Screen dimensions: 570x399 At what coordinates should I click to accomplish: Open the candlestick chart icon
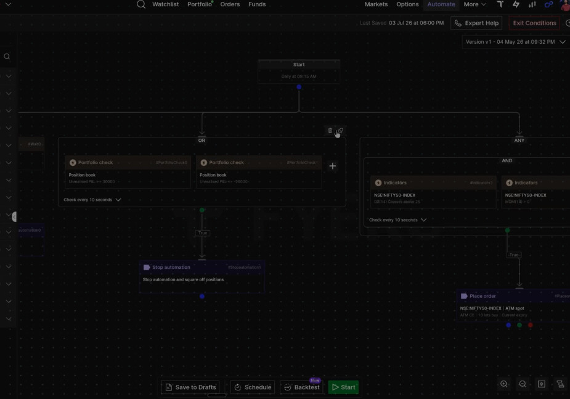click(532, 4)
